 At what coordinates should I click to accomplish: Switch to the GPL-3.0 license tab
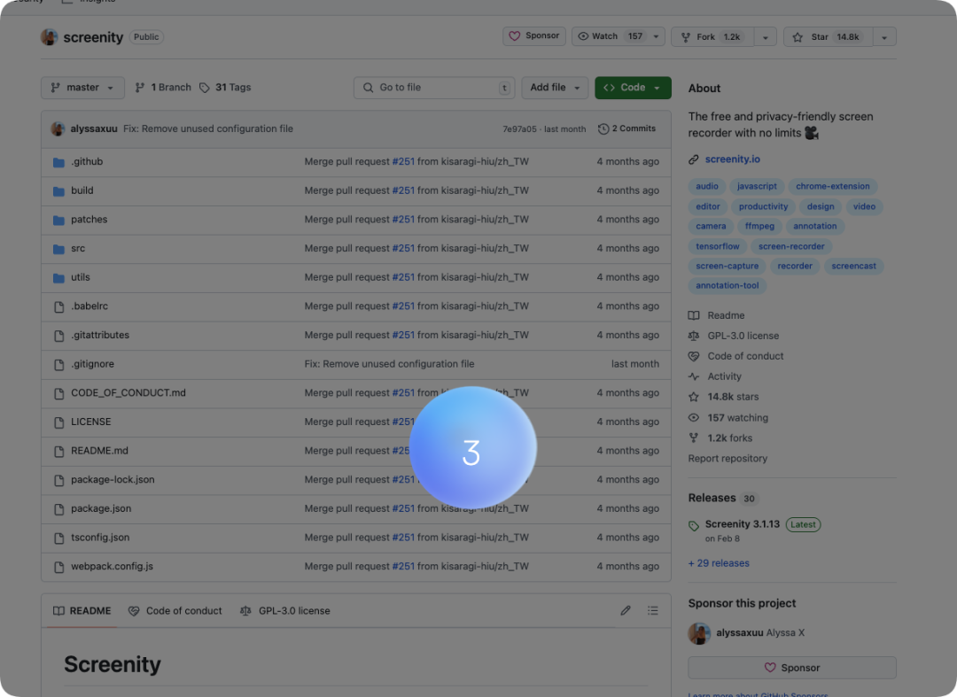285,610
